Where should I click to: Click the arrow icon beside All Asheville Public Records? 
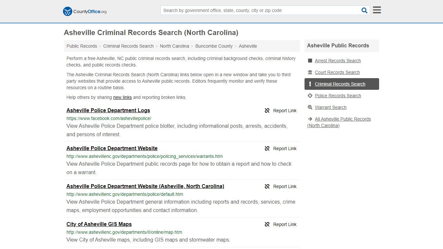(310, 119)
